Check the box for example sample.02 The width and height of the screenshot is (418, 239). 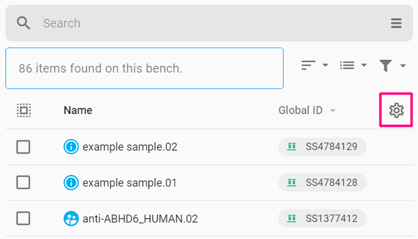tap(23, 147)
